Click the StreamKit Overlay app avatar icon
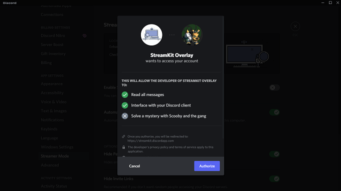The height and width of the screenshot is (191, 341). point(151,35)
